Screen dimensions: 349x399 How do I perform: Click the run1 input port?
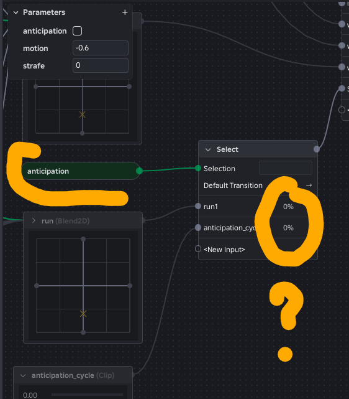198,207
